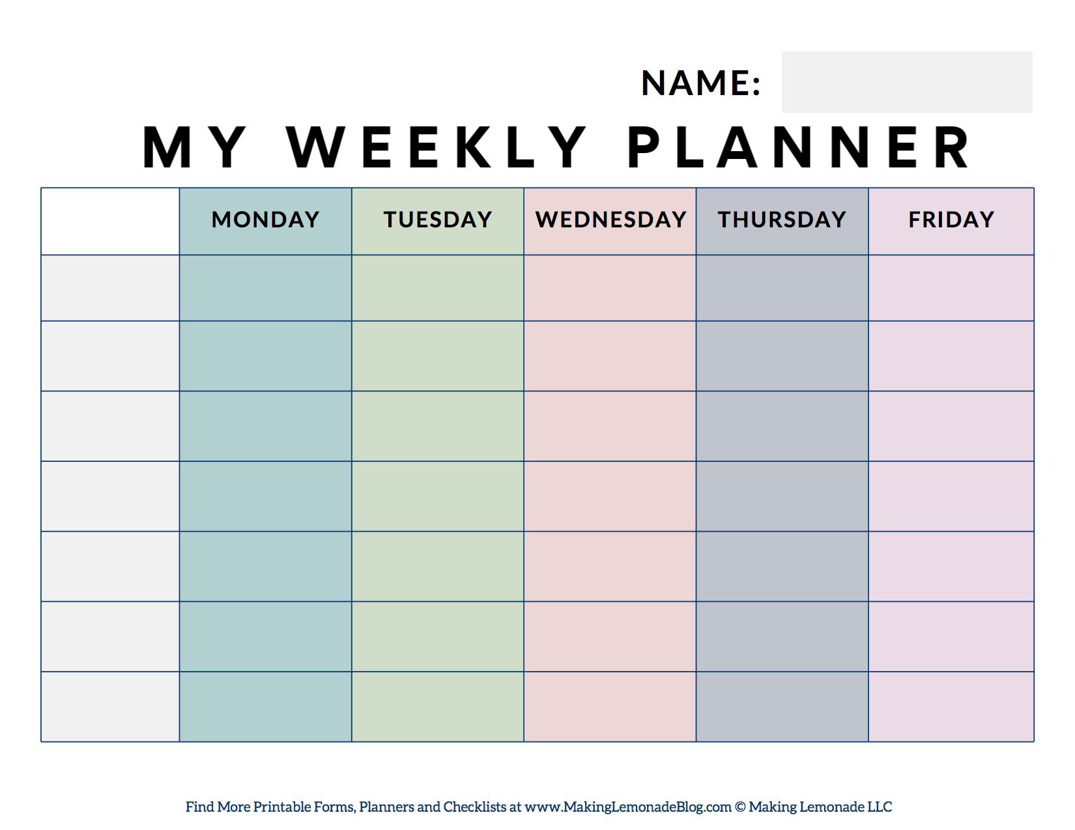Image resolution: width=1075 pixels, height=830 pixels.
Task: Click the first Wednesday cell below header
Action: click(x=610, y=288)
